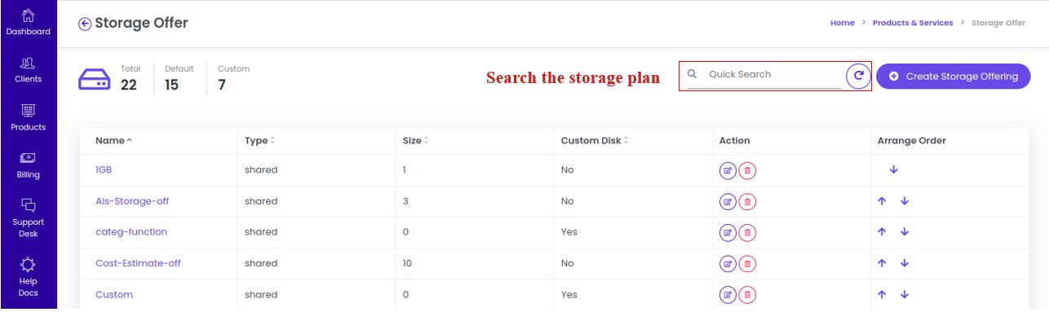Image resolution: width=1049 pixels, height=312 pixels.
Task: Move 1GB row down in order
Action: coord(893,170)
